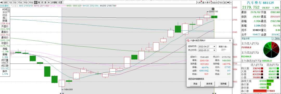Viewport: 281px width, 94px height.
Task: Switch to 年 yearly K-line tab
Action: coord(49,3)
